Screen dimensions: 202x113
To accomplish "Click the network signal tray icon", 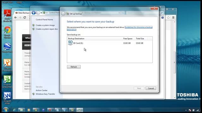I will pyautogui.click(x=198, y=110).
